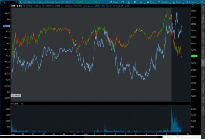
Task: Click the zoom magnifier icon at bottom
Action: tap(171, 137)
